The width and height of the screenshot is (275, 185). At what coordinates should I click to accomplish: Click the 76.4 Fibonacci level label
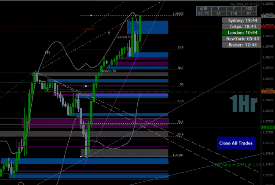[180, 122]
